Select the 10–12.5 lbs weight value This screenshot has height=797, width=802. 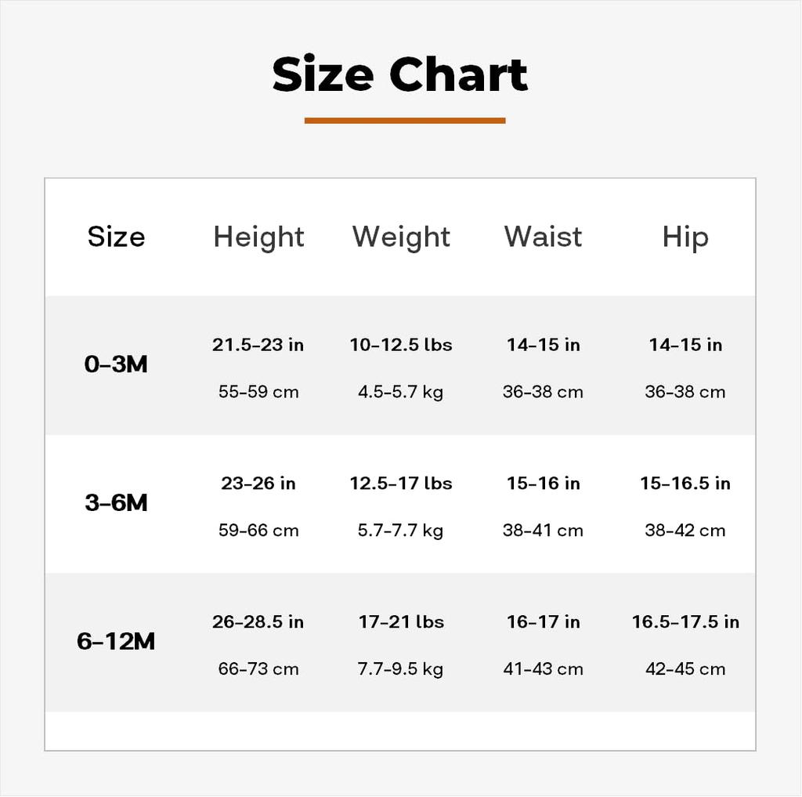[401, 345]
